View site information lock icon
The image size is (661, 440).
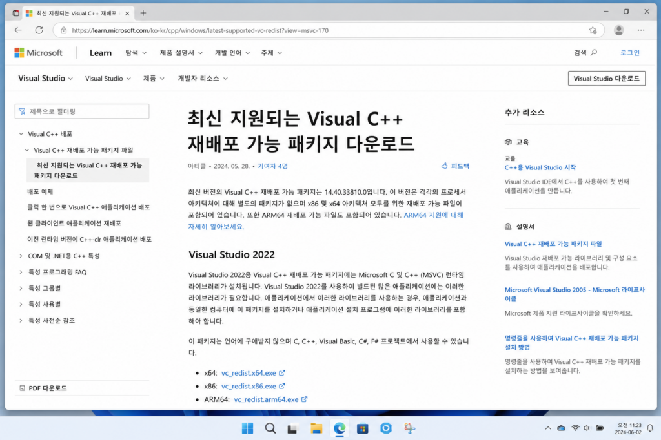64,30
